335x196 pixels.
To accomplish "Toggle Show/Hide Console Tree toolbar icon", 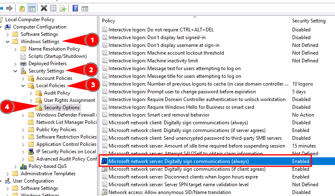I will 31,9.
